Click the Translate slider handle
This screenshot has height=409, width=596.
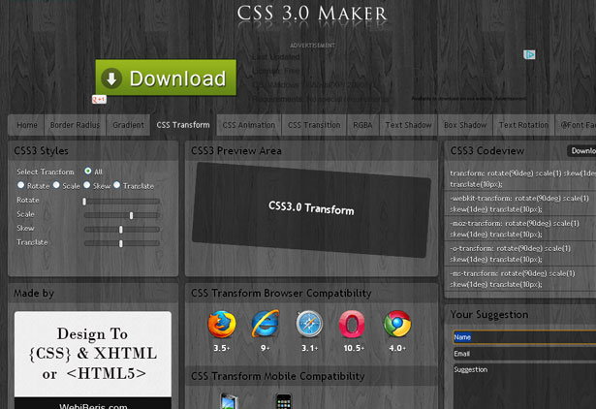pos(121,243)
